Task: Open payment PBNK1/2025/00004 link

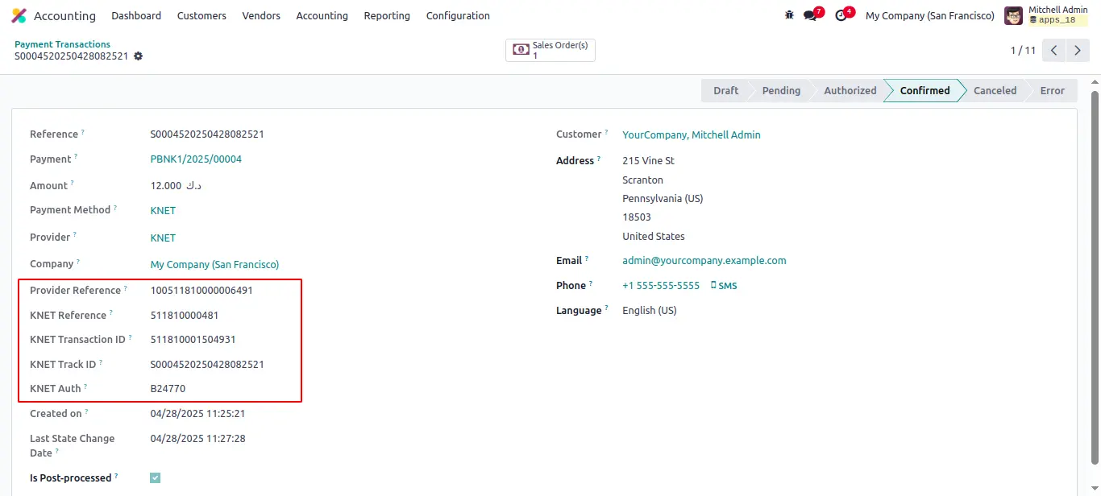Action: click(196, 159)
